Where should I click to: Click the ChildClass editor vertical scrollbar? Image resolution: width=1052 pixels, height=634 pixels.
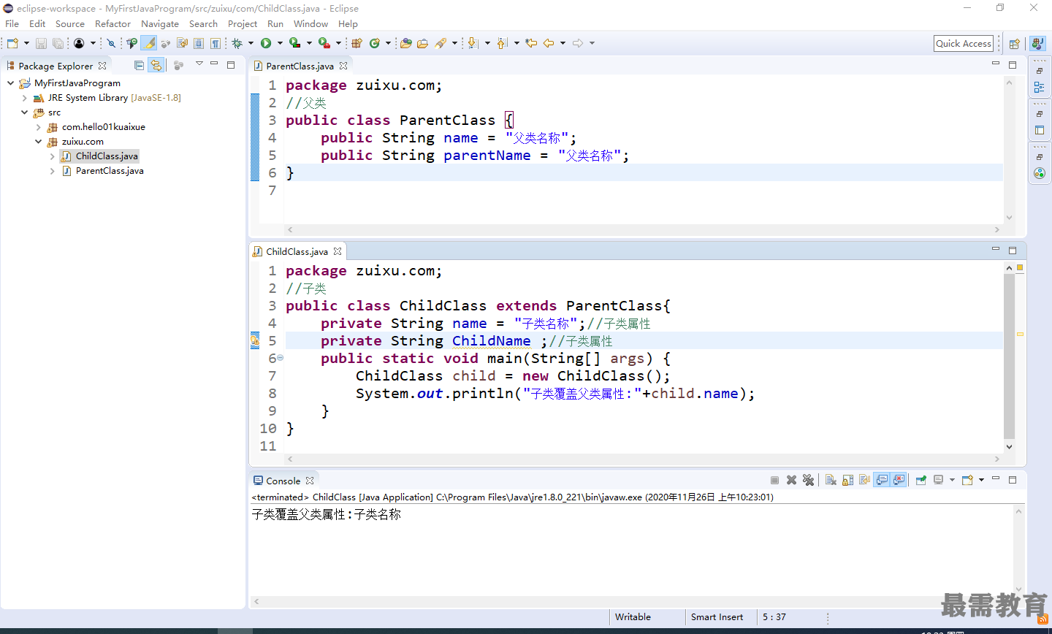click(x=1010, y=358)
